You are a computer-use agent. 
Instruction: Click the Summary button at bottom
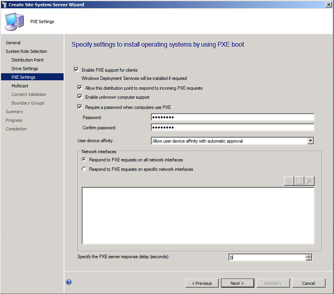273,283
